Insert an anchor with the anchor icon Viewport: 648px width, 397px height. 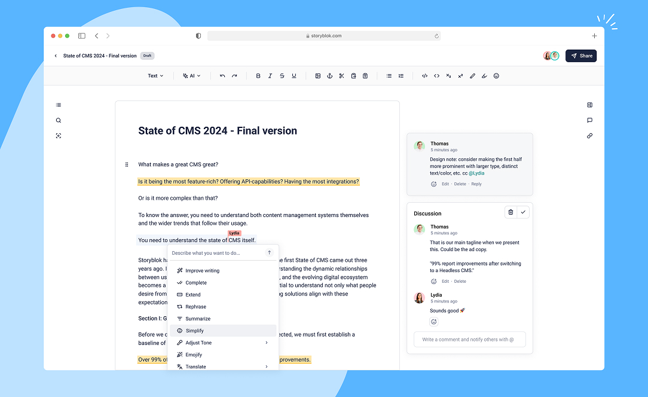[329, 76]
